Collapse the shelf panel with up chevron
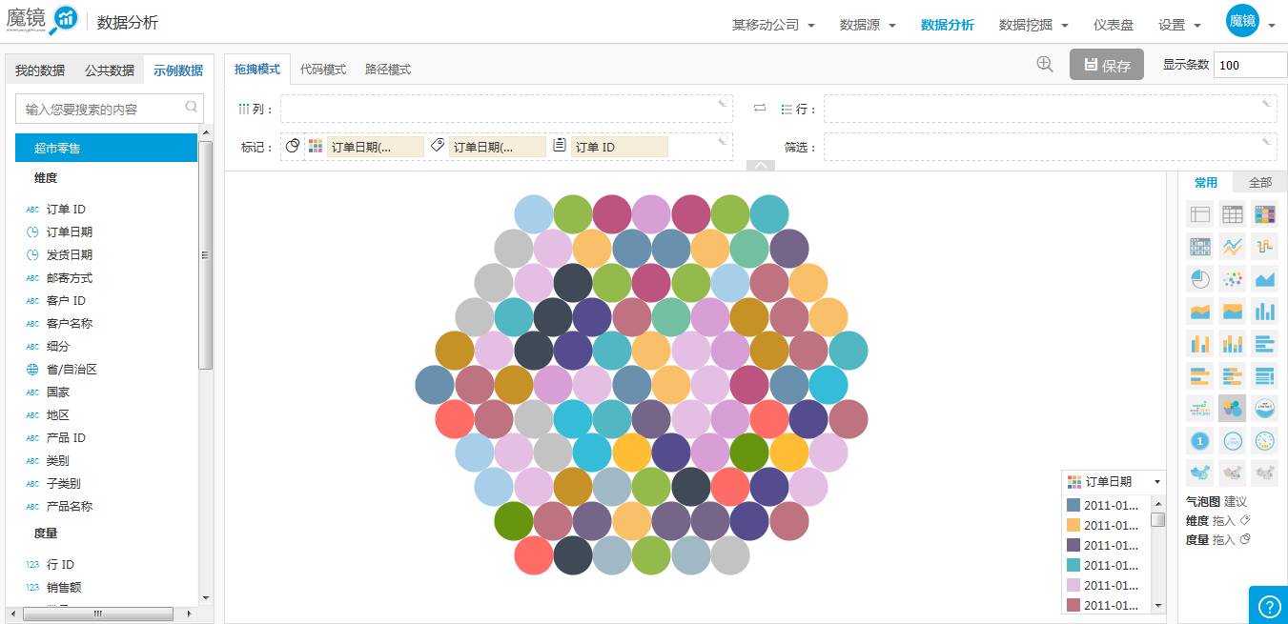 pyautogui.click(x=761, y=165)
